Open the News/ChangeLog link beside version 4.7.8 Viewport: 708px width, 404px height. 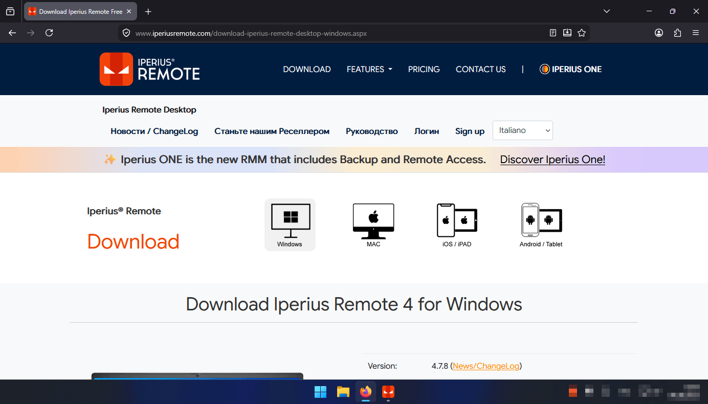486,366
